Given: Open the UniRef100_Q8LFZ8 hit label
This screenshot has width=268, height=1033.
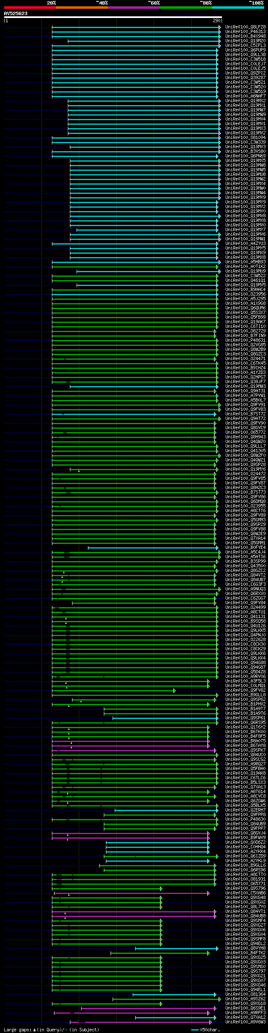Looking at the screenshot, I should (245, 27).
